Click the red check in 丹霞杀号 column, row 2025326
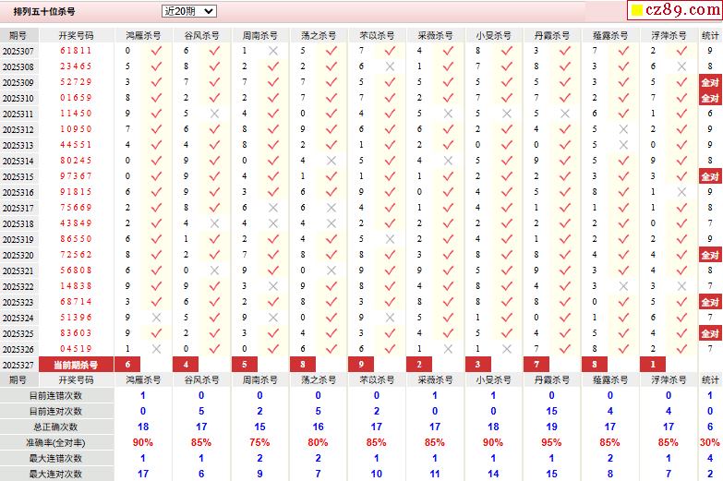The image size is (723, 481). [x=565, y=349]
